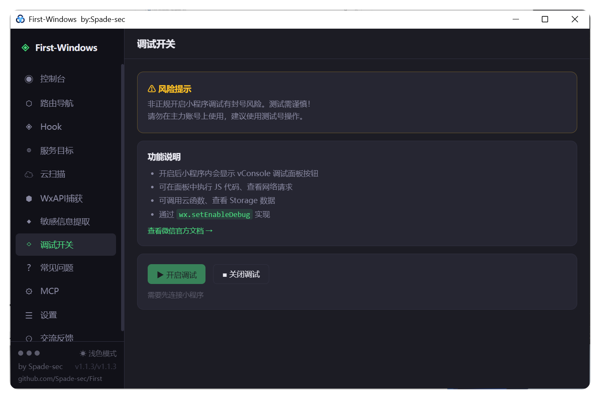600x399 pixels.
Task: Close the First-Windows window
Action: point(575,19)
